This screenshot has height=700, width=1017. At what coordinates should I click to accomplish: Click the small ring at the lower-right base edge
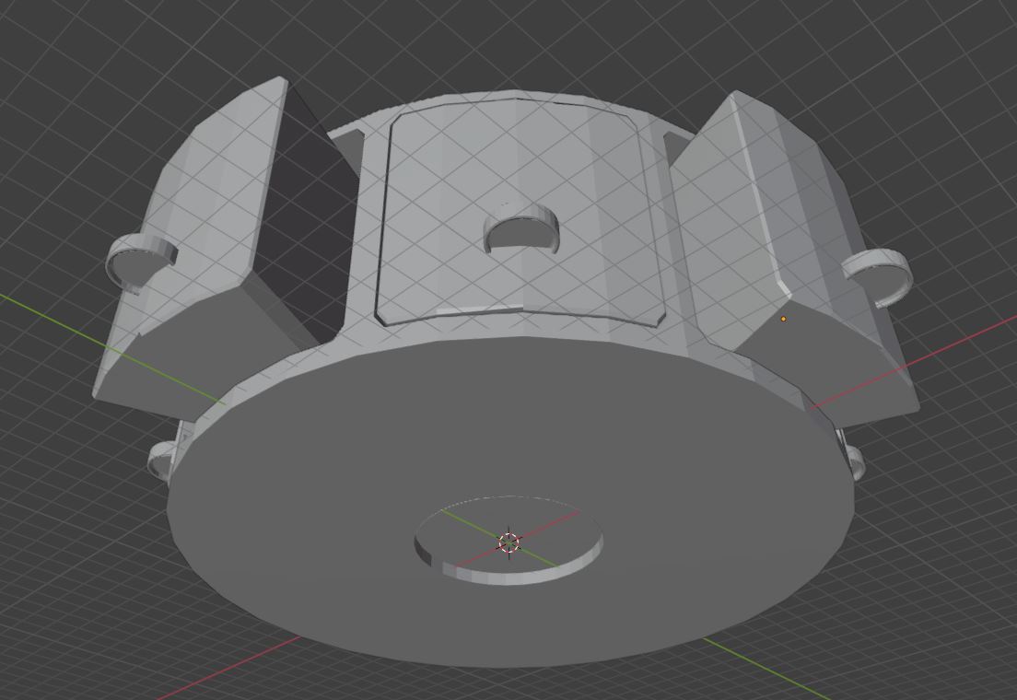coord(855,461)
